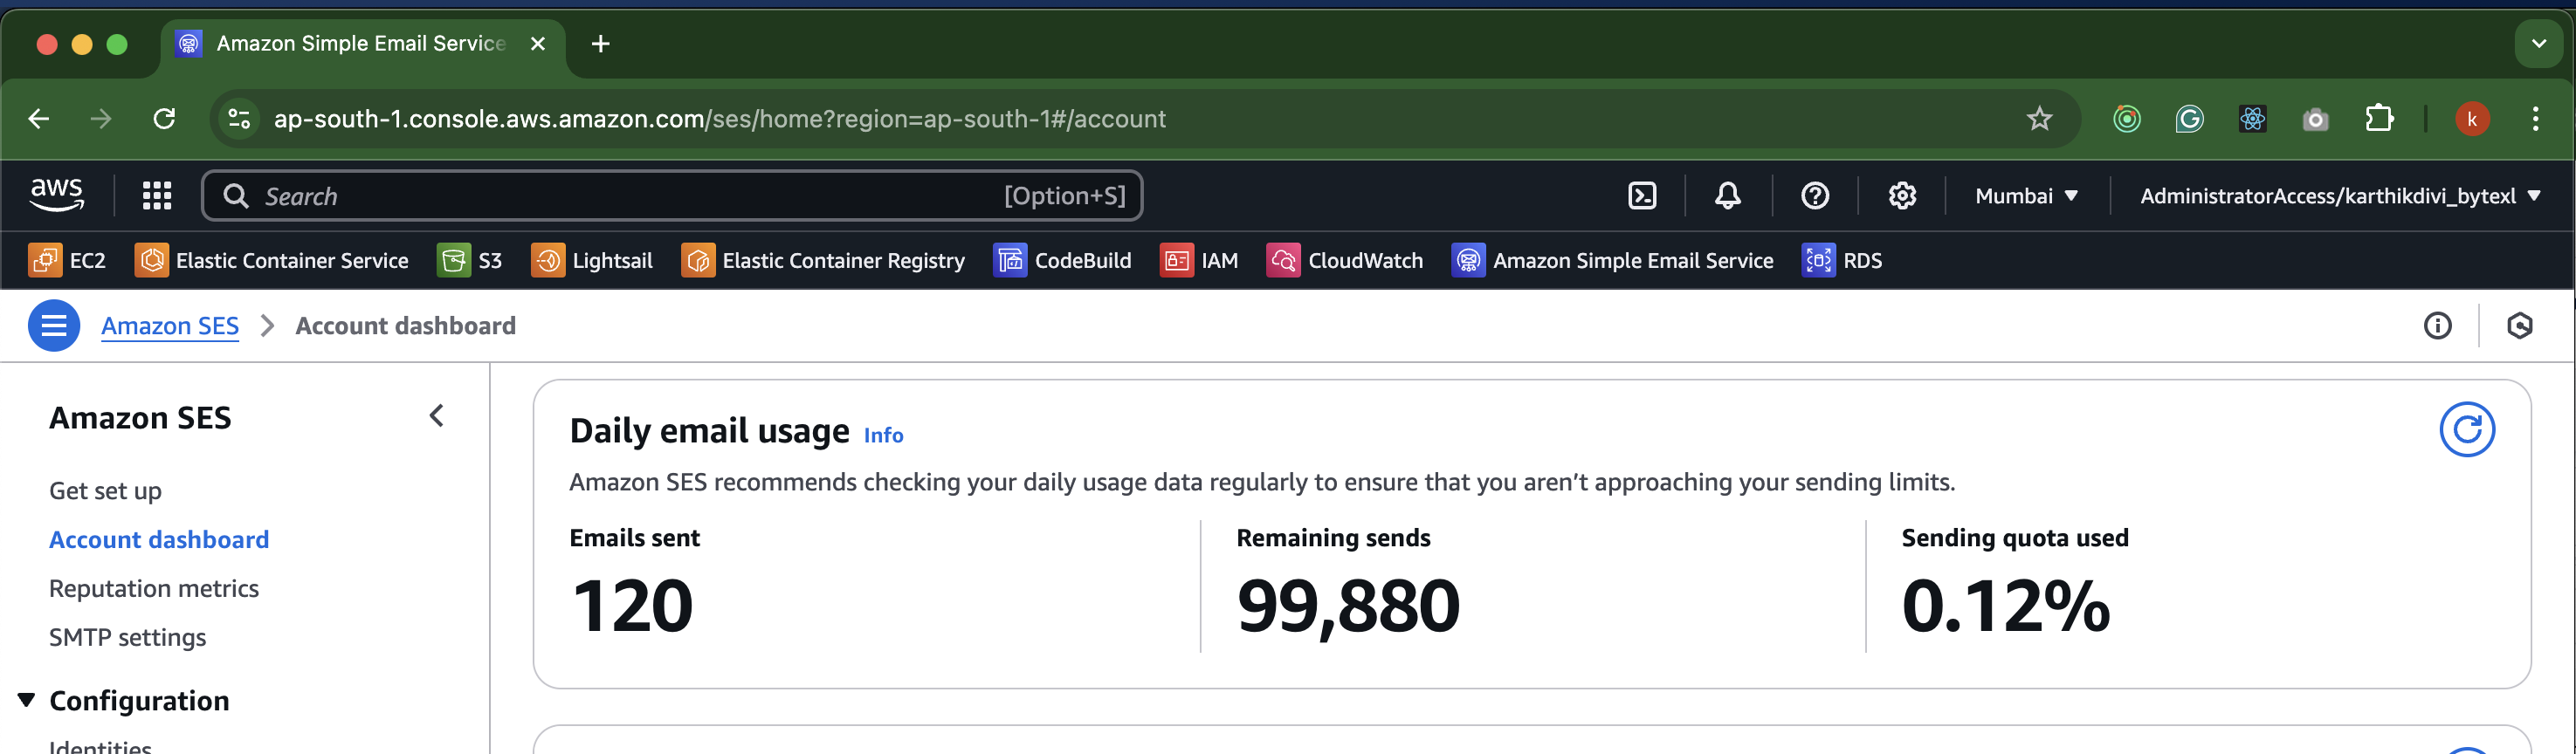The height and width of the screenshot is (754, 2576).
Task: Bookmark this page with the star icon
Action: 2039,119
